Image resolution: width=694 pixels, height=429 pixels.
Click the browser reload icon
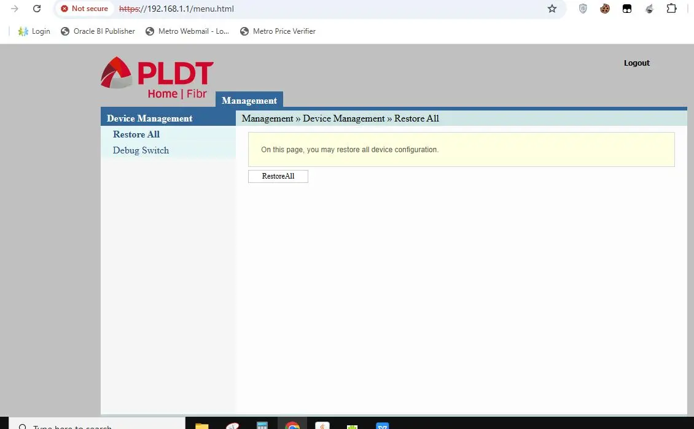(x=37, y=9)
